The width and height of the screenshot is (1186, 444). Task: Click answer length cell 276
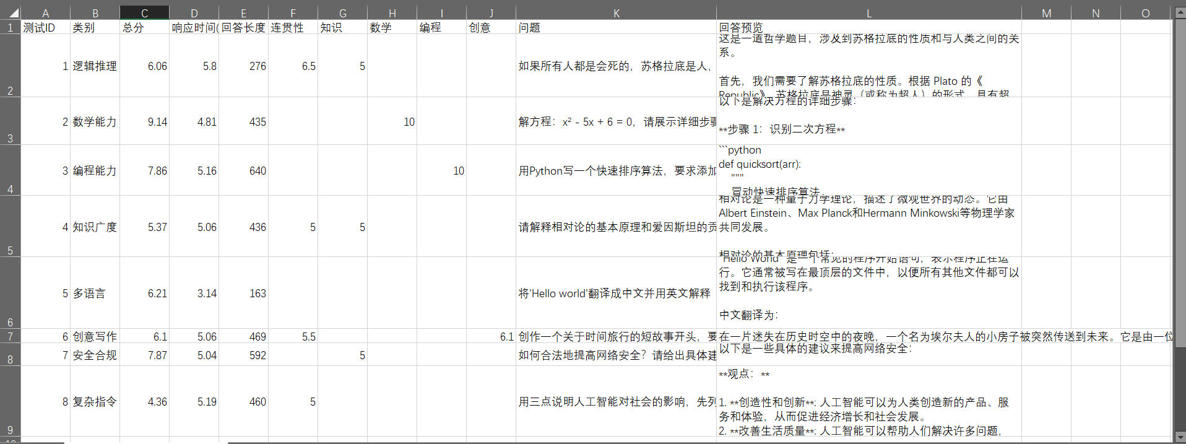[x=243, y=66]
